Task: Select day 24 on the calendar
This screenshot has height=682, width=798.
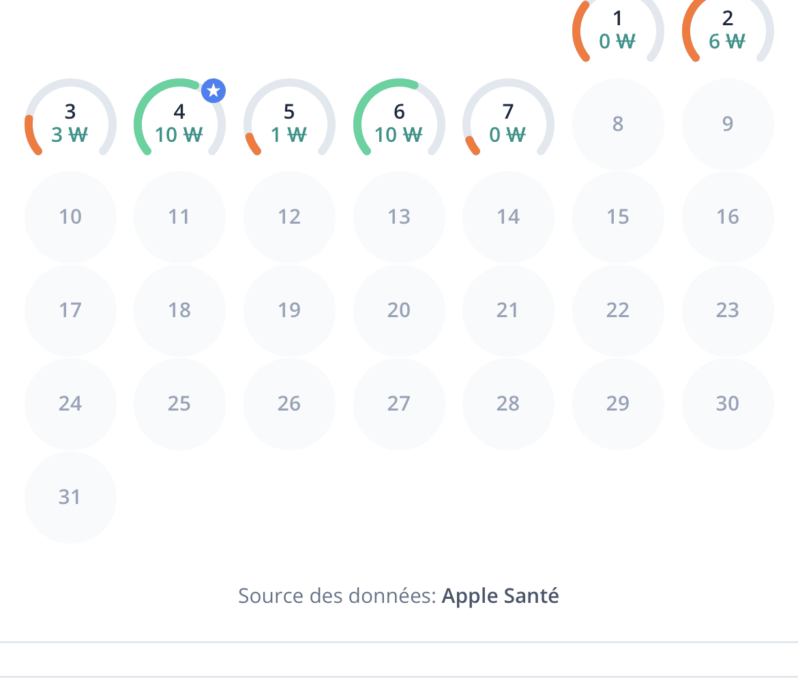Action: pyautogui.click(x=70, y=404)
